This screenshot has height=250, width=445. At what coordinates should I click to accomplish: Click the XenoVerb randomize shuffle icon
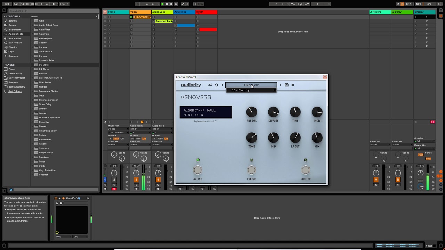210,85
